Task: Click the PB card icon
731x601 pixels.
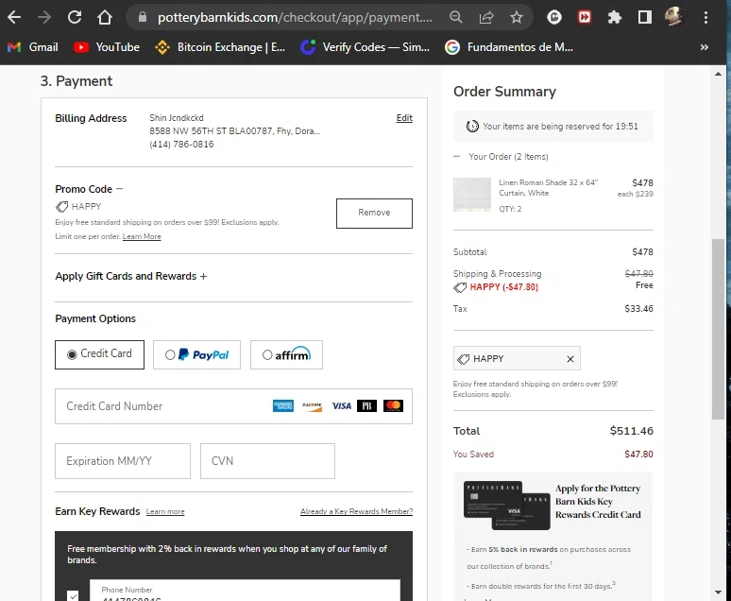Action: (x=366, y=406)
